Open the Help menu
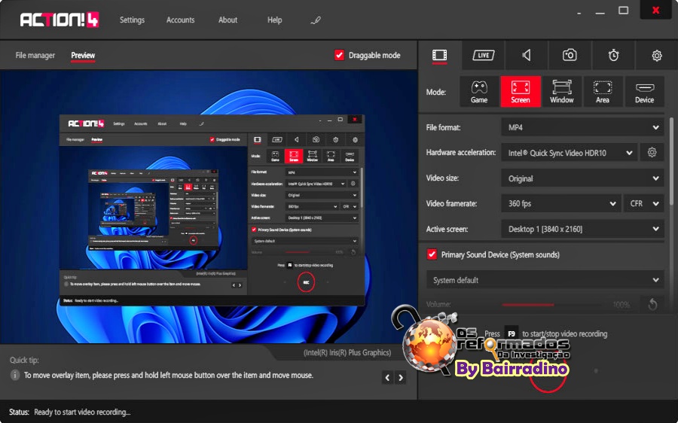This screenshot has height=423, width=678. pyautogui.click(x=274, y=20)
